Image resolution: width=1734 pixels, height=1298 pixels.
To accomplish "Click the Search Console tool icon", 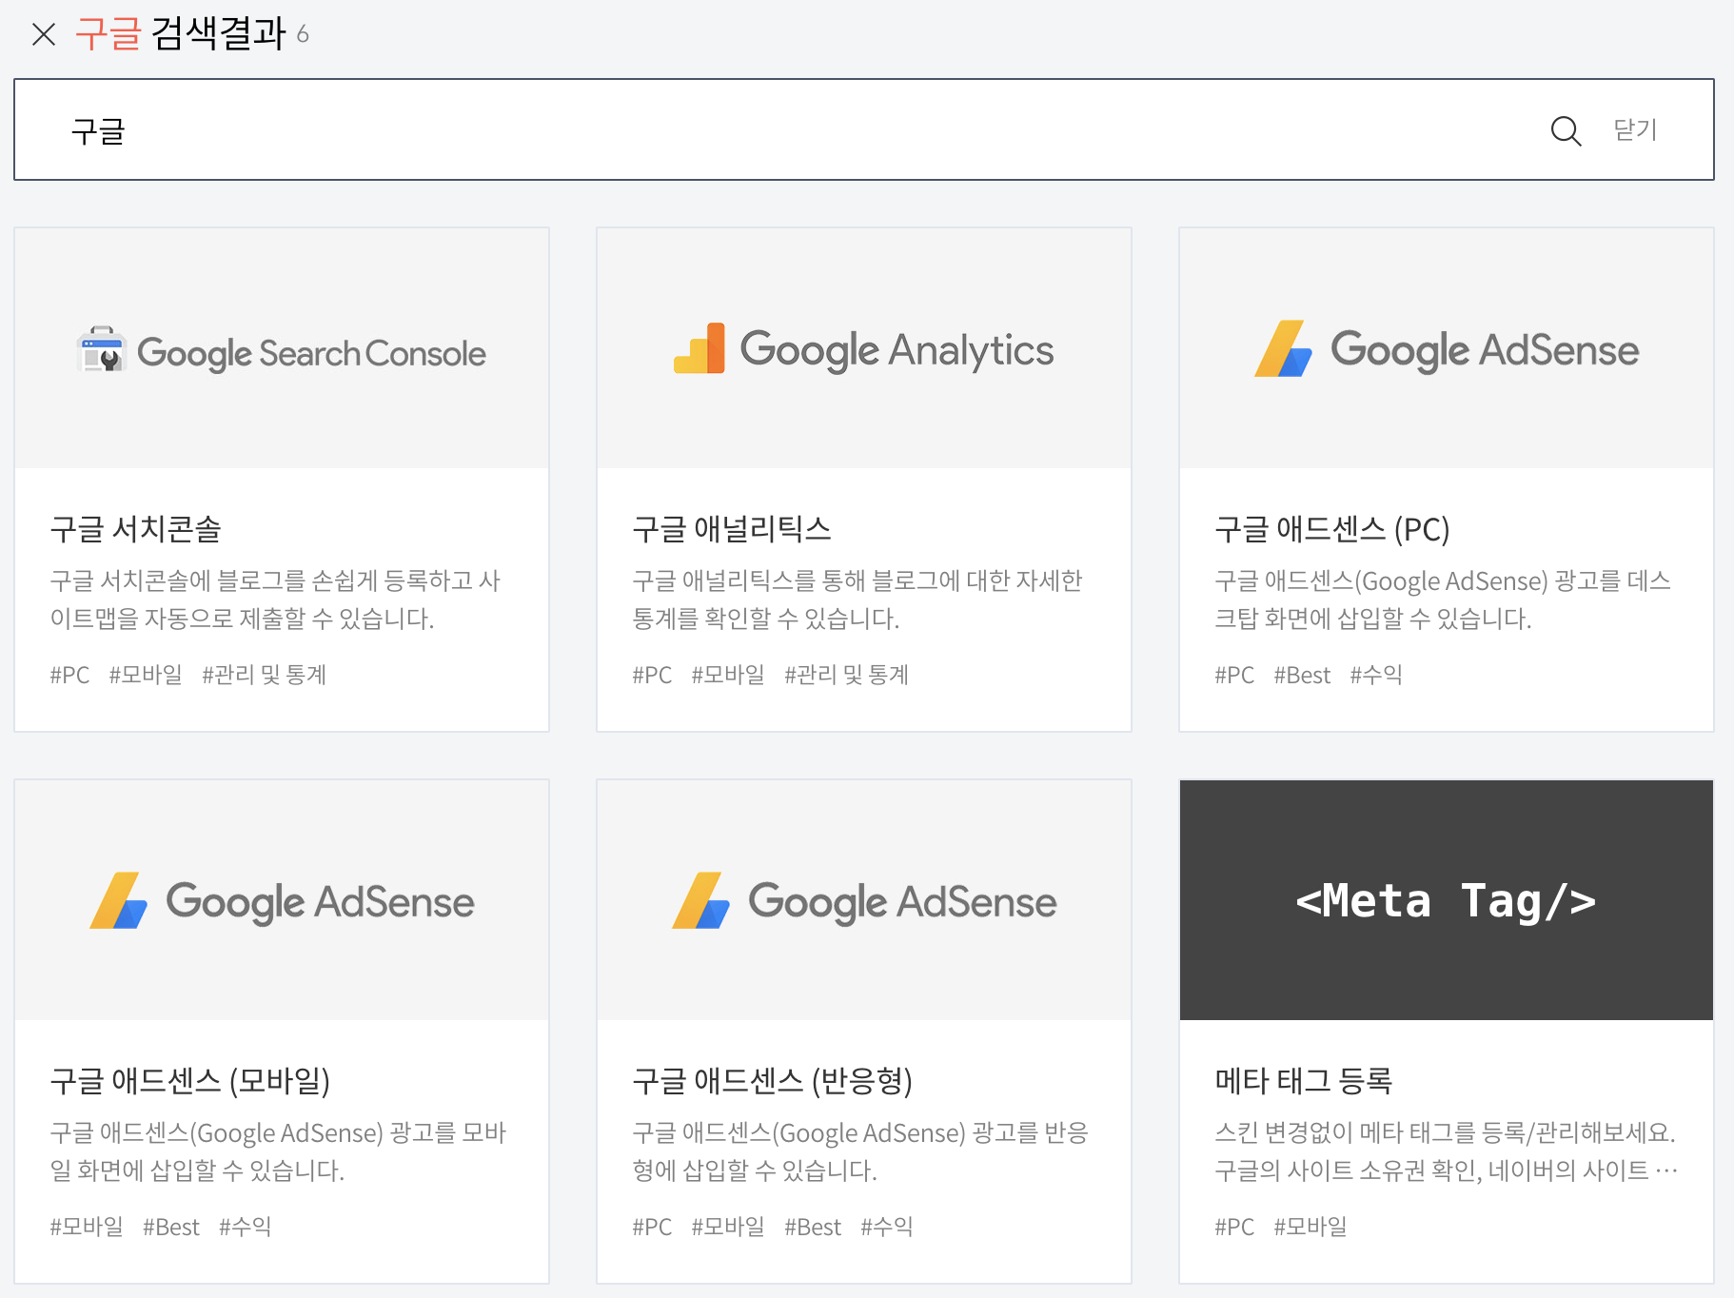I will 101,349.
